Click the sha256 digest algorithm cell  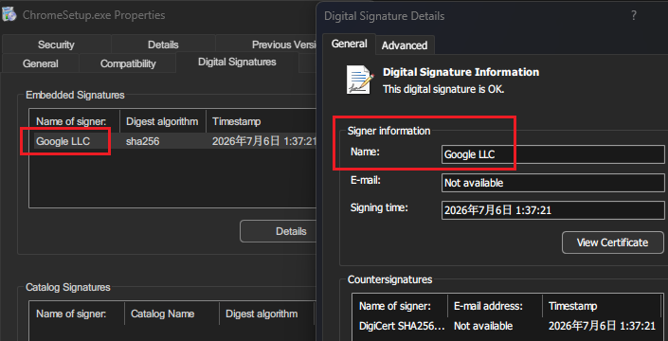(x=143, y=141)
